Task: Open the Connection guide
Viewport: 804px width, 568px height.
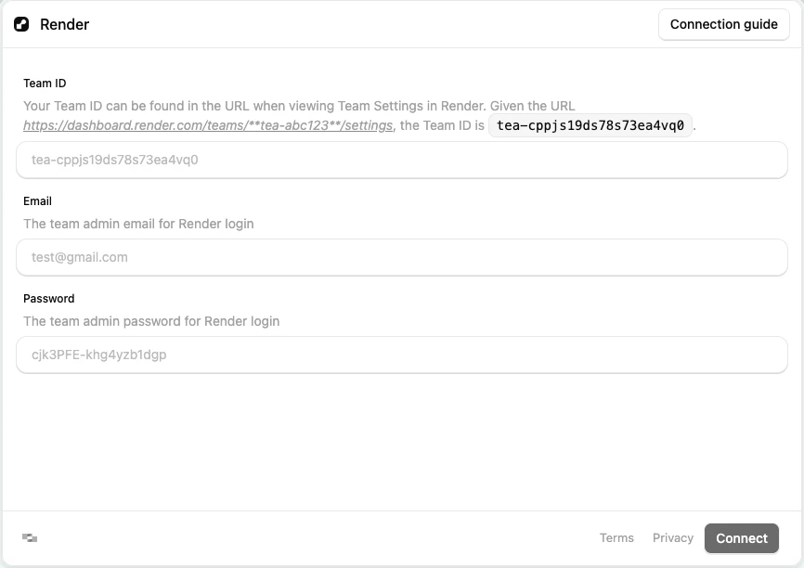Action: click(723, 24)
